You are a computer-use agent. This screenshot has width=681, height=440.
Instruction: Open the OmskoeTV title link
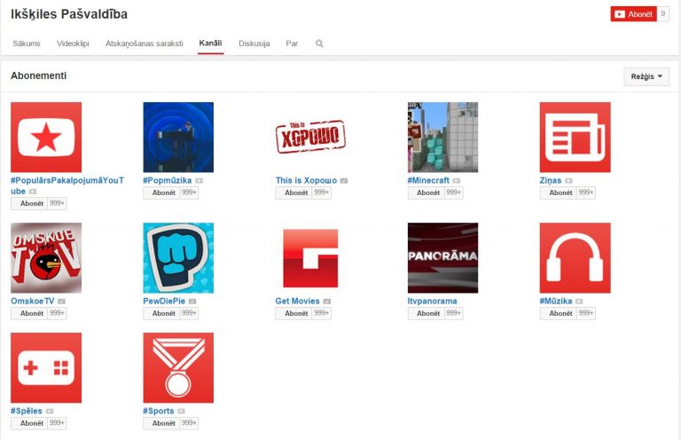coord(33,302)
